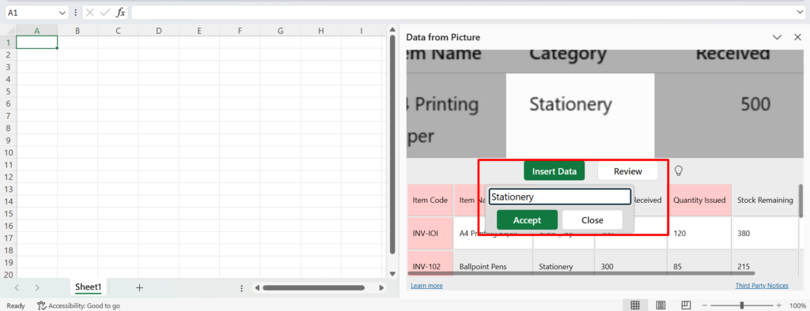Screen dimensions: 810x311
Task: Go to previous sheet arrow
Action: [x=17, y=288]
